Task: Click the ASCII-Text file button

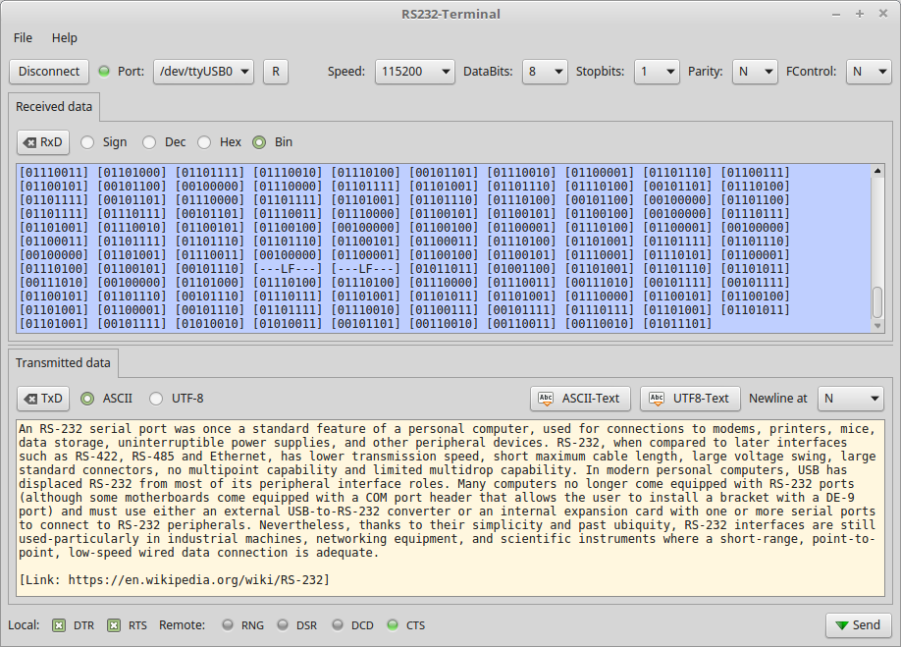Action: point(581,399)
